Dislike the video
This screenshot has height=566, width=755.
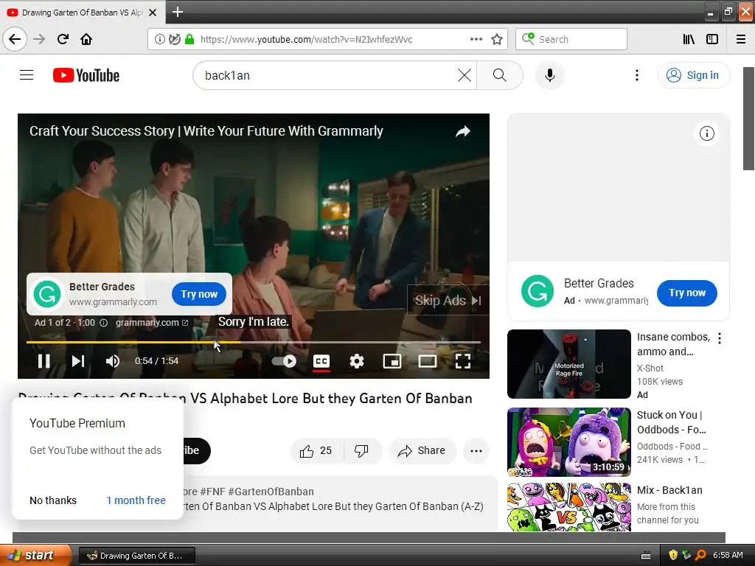tap(362, 451)
